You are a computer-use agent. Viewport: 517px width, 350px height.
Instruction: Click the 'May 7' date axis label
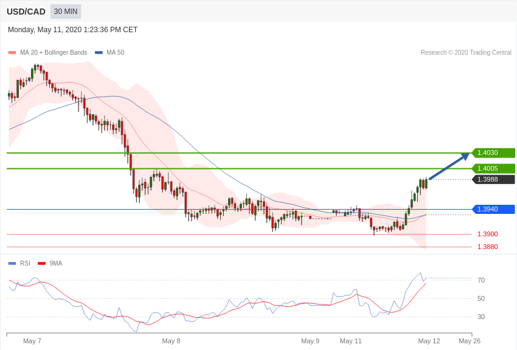32,341
